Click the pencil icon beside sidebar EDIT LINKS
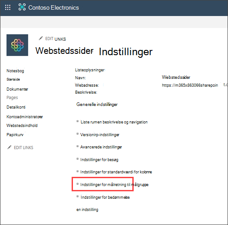The height and width of the screenshot is (225, 228). point(9,148)
